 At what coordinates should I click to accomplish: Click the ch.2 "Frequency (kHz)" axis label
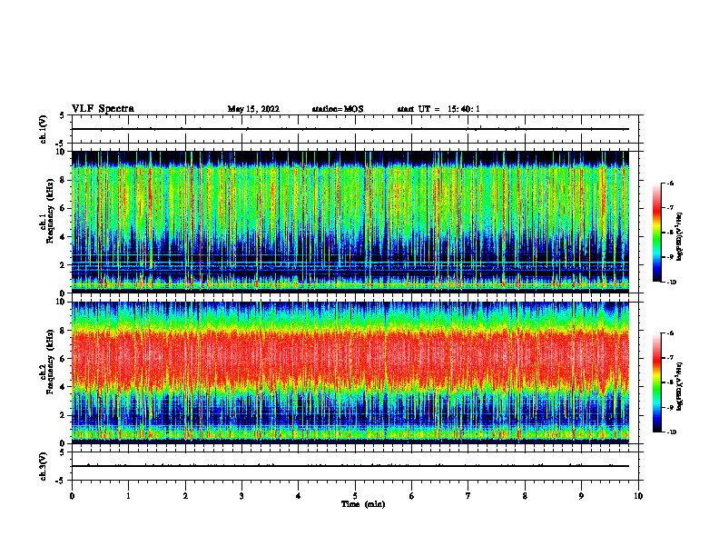tap(49, 361)
